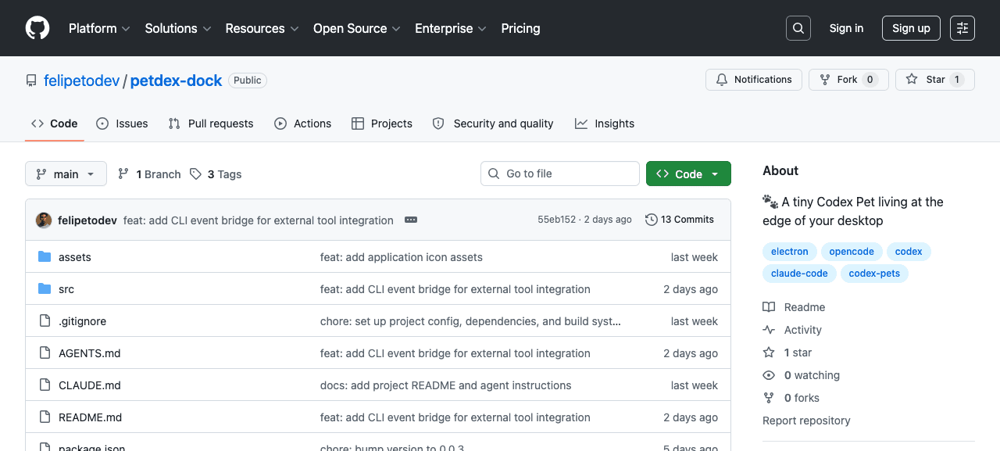
Task: Open commit hash 55eb152
Action: coord(556,220)
